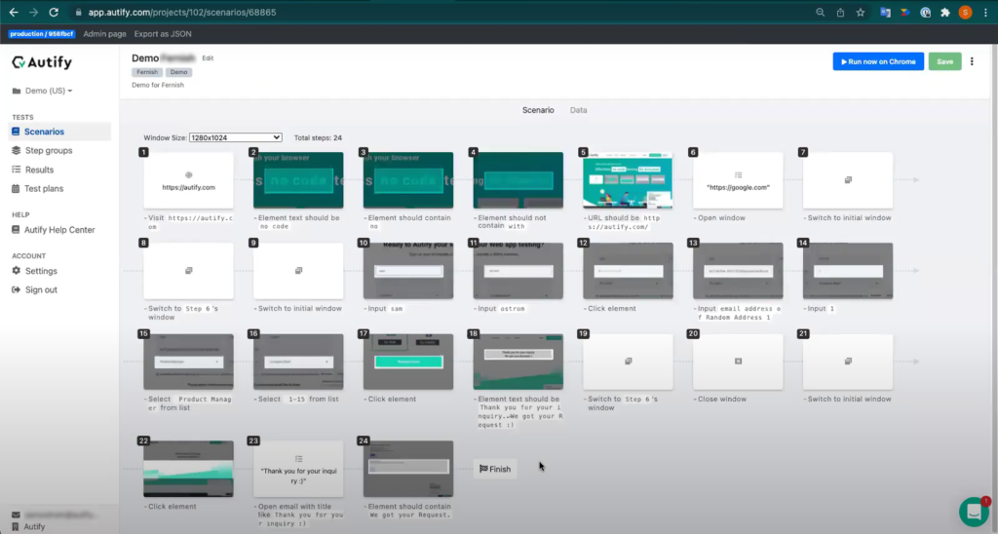Open step 15 Select Product Manager thumbnail
The image size is (998, 534).
click(x=188, y=362)
